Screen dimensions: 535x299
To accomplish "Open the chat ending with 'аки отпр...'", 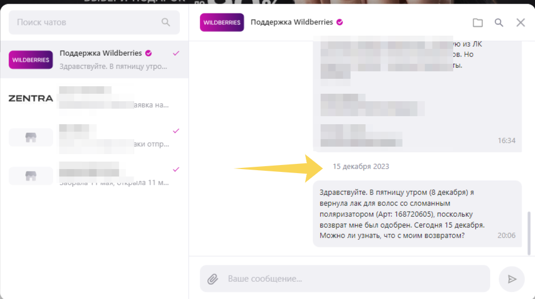I will (94, 137).
